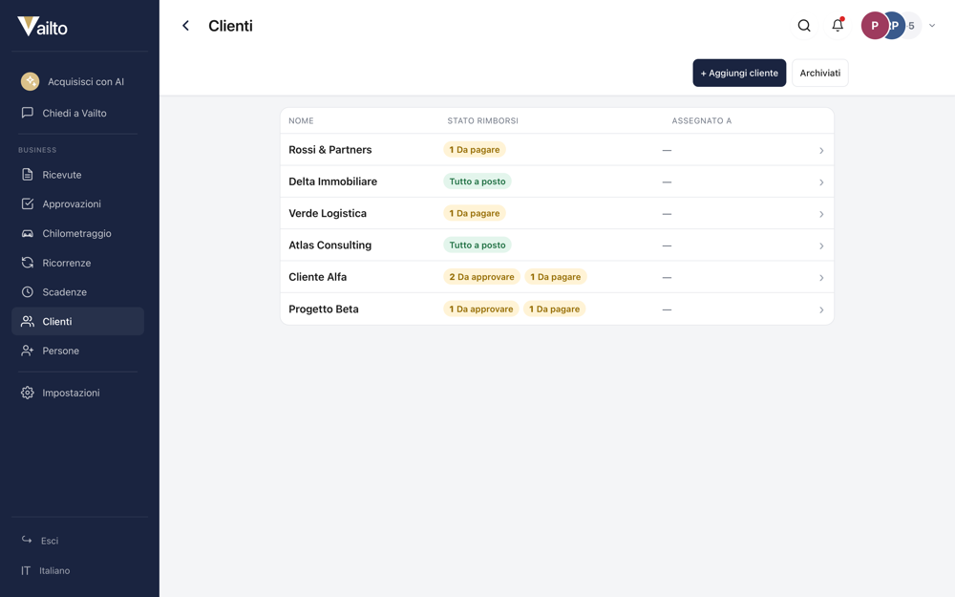
Task: Open Rossi & Partners row chevron
Action: coord(821,151)
